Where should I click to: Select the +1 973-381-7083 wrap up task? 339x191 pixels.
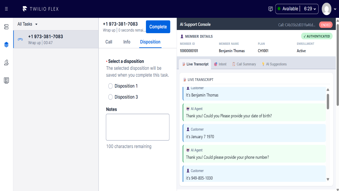point(56,39)
